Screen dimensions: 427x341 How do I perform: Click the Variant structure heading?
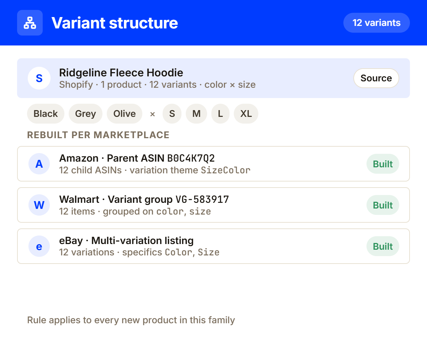pos(115,23)
